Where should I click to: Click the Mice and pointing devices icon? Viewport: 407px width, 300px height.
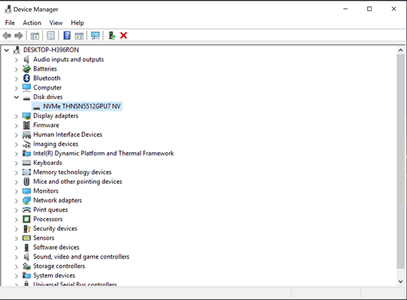coord(26,181)
